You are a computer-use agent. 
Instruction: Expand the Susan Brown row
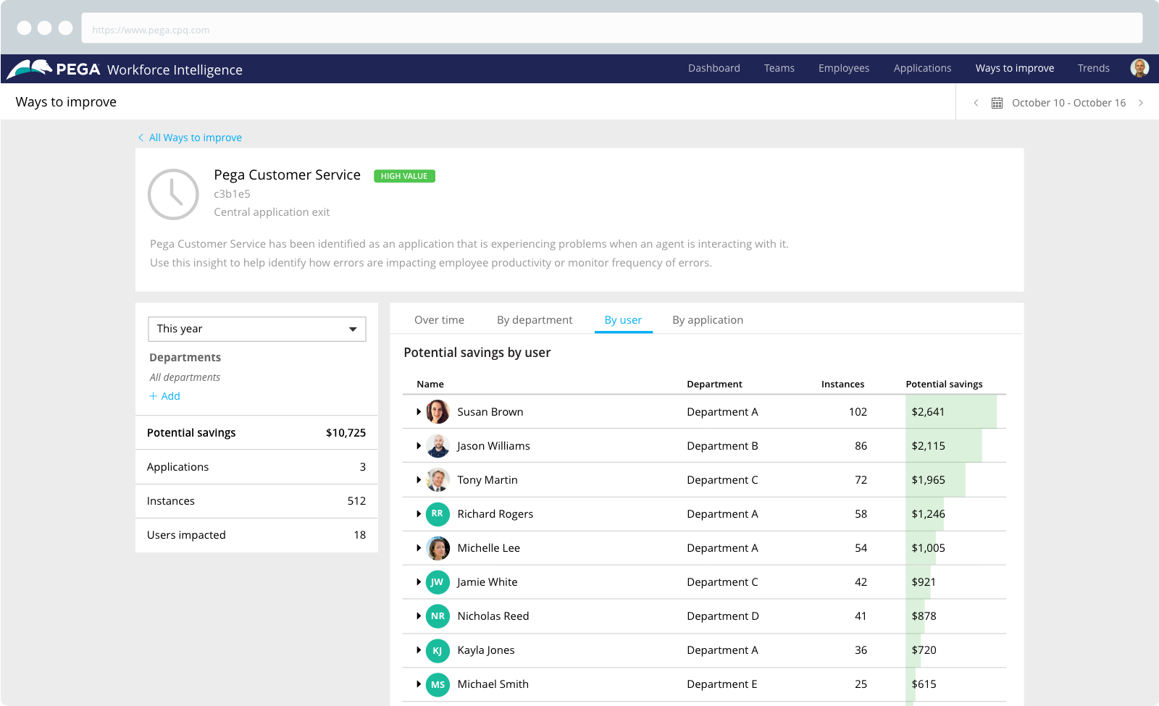tap(419, 411)
